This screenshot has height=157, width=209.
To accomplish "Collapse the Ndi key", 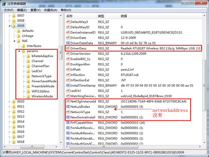I will [x=14, y=41].
